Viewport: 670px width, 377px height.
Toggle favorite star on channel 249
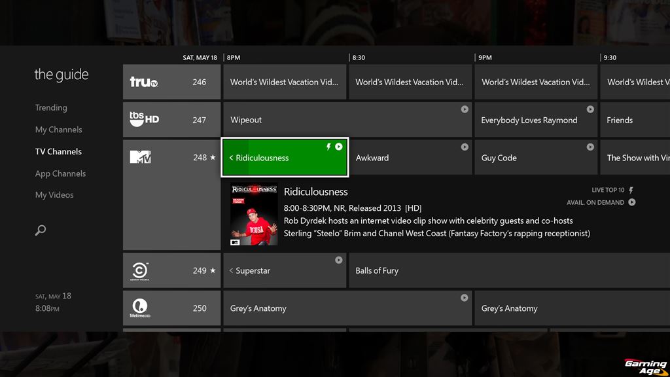tap(213, 270)
